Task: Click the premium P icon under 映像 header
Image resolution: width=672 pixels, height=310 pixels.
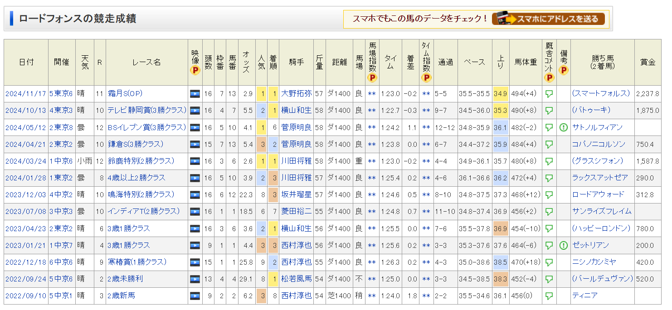Action: pyautogui.click(x=195, y=70)
